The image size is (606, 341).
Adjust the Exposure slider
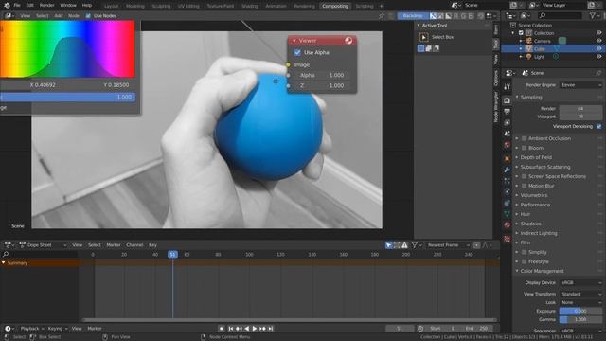coord(580,311)
